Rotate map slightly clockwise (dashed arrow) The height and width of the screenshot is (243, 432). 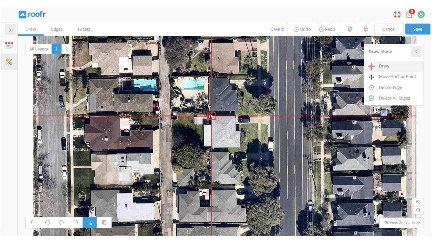76,222
